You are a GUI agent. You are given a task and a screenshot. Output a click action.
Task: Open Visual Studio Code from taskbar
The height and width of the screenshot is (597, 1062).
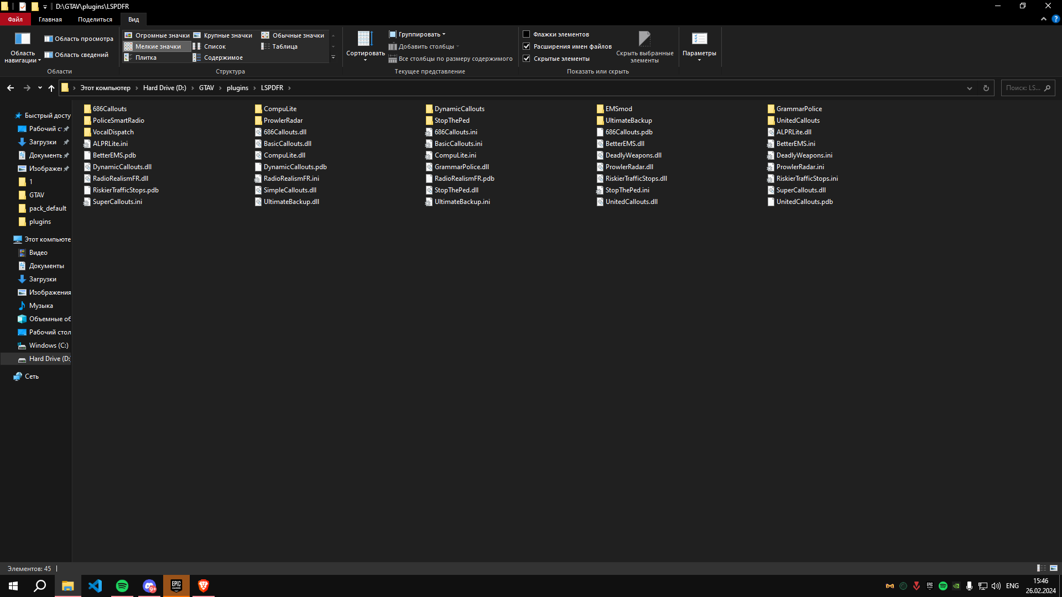pos(95,586)
